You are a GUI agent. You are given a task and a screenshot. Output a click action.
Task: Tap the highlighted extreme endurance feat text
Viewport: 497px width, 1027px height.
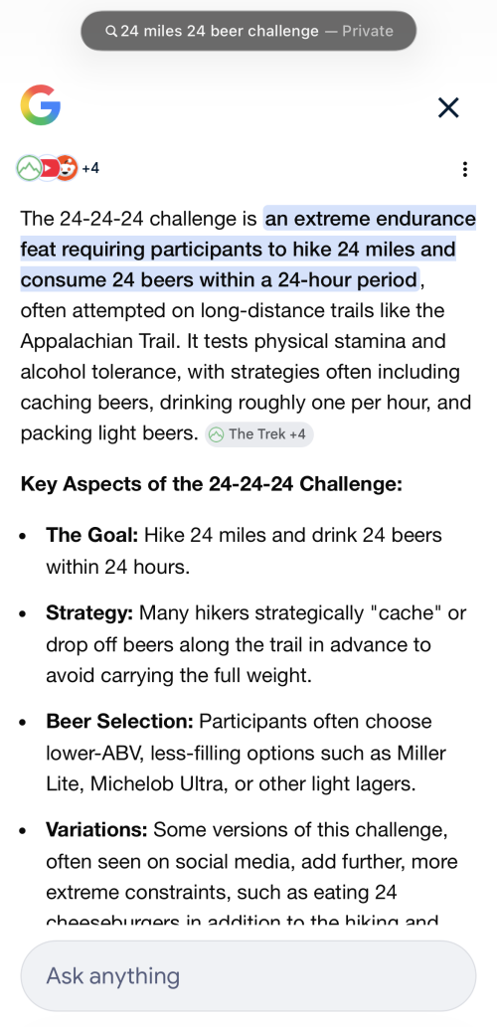coord(248,250)
